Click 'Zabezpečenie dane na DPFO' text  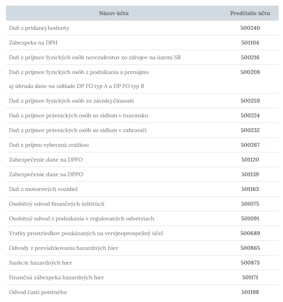[x=46, y=160]
